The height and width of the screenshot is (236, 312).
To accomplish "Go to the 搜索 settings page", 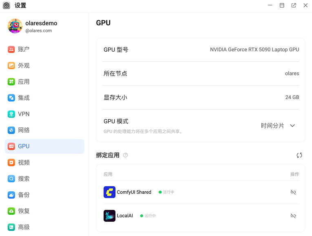I will click(x=44, y=179).
